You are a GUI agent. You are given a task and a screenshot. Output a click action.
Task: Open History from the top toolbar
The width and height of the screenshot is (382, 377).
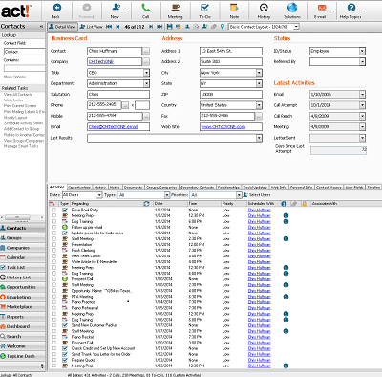pyautogui.click(x=264, y=8)
